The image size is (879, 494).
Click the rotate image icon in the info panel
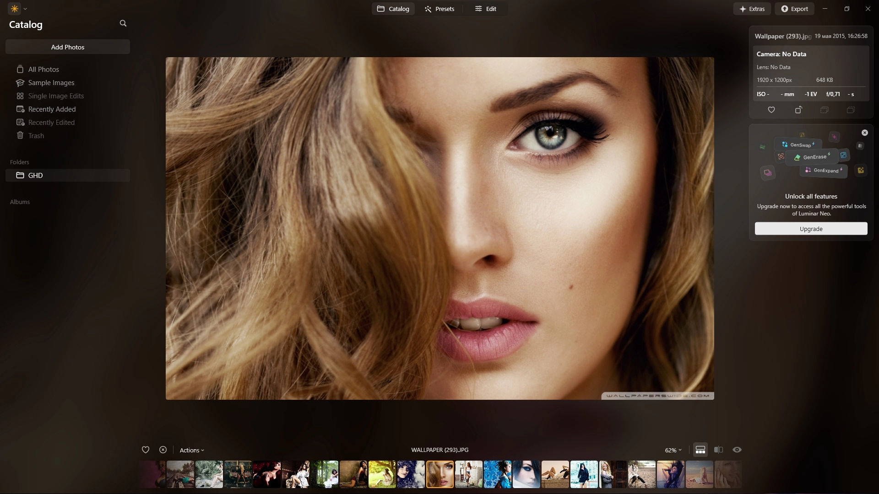pyautogui.click(x=798, y=110)
